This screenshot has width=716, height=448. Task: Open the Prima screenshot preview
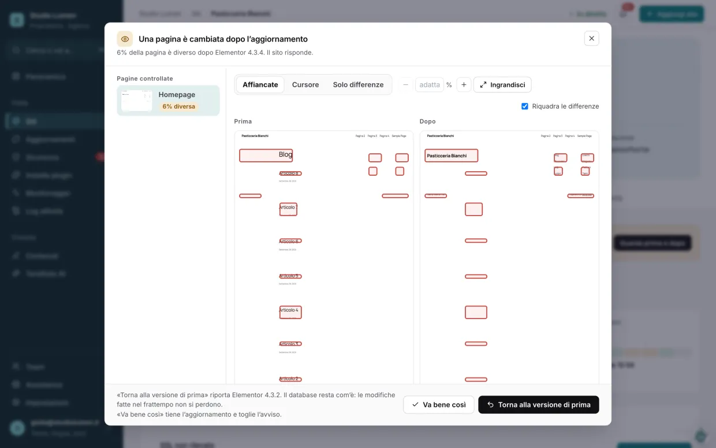[x=324, y=257]
